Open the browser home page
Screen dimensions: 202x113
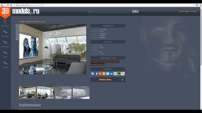11,5
